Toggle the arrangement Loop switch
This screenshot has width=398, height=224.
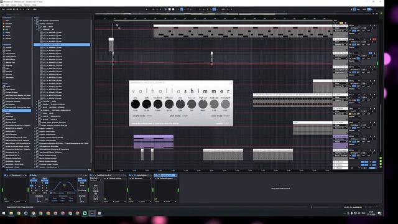point(214,9)
